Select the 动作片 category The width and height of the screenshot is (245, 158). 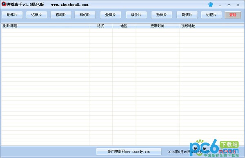pyautogui.click(x=12, y=15)
